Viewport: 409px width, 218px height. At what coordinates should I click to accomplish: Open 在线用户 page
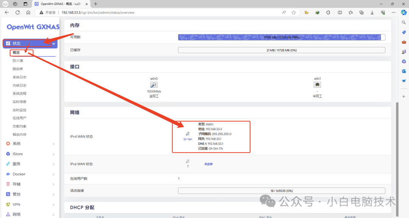pos(20,118)
